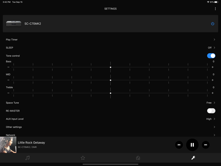Enable the RE-MASTER switch
The width and height of the screenshot is (221, 166).
coord(211,111)
